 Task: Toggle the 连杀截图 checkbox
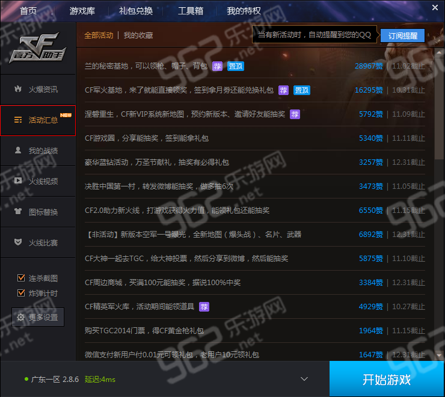pyautogui.click(x=21, y=278)
